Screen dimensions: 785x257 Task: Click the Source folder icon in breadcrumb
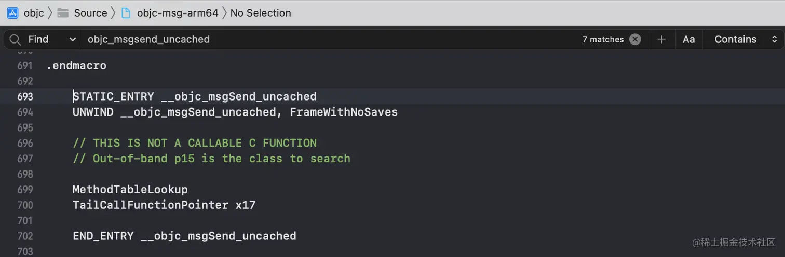pos(63,13)
